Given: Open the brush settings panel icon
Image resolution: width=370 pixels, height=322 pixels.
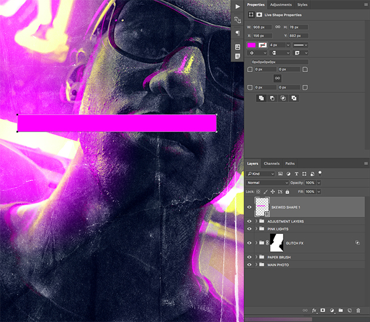Looking at the screenshot, I should coord(237,20).
